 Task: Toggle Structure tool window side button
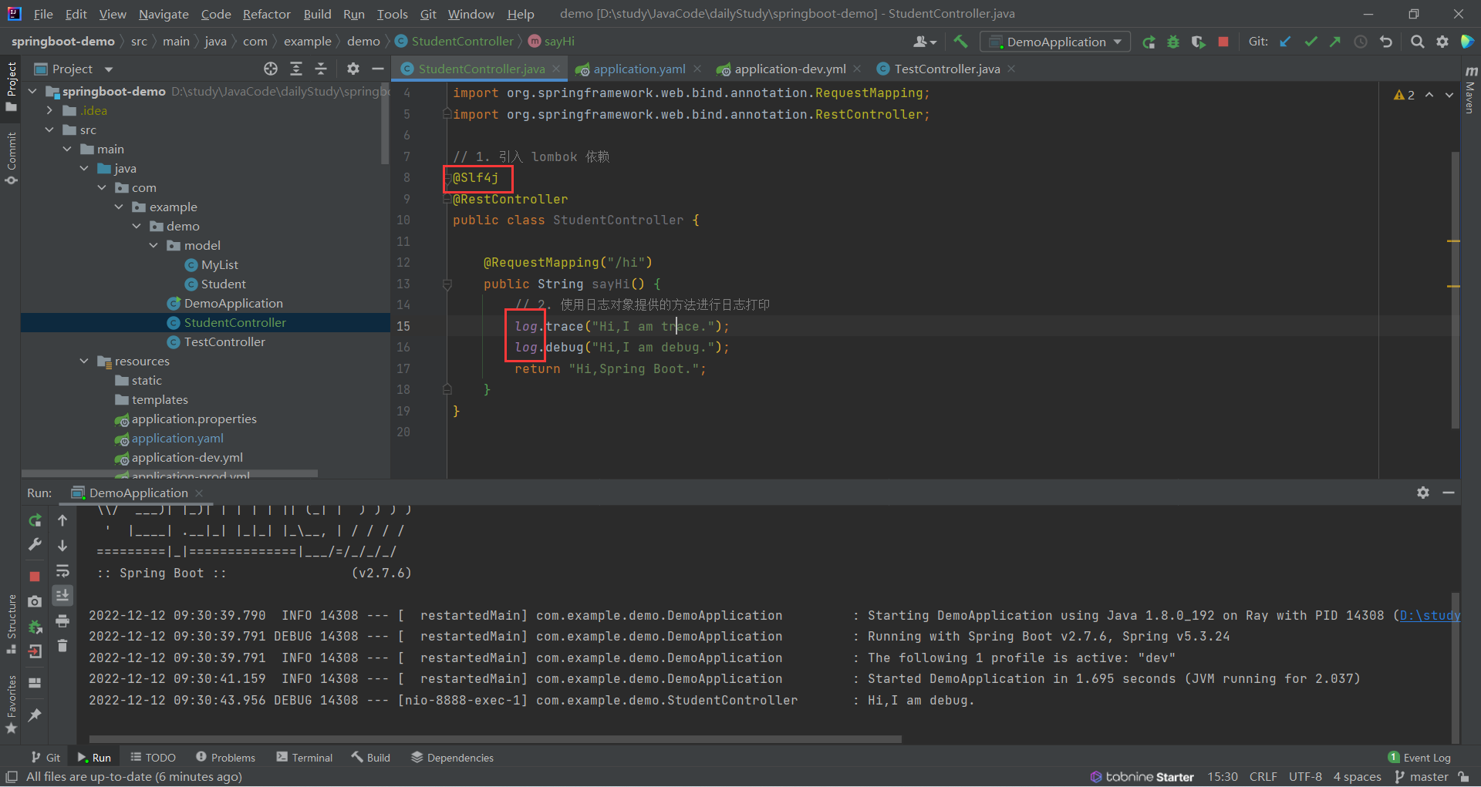point(11,623)
